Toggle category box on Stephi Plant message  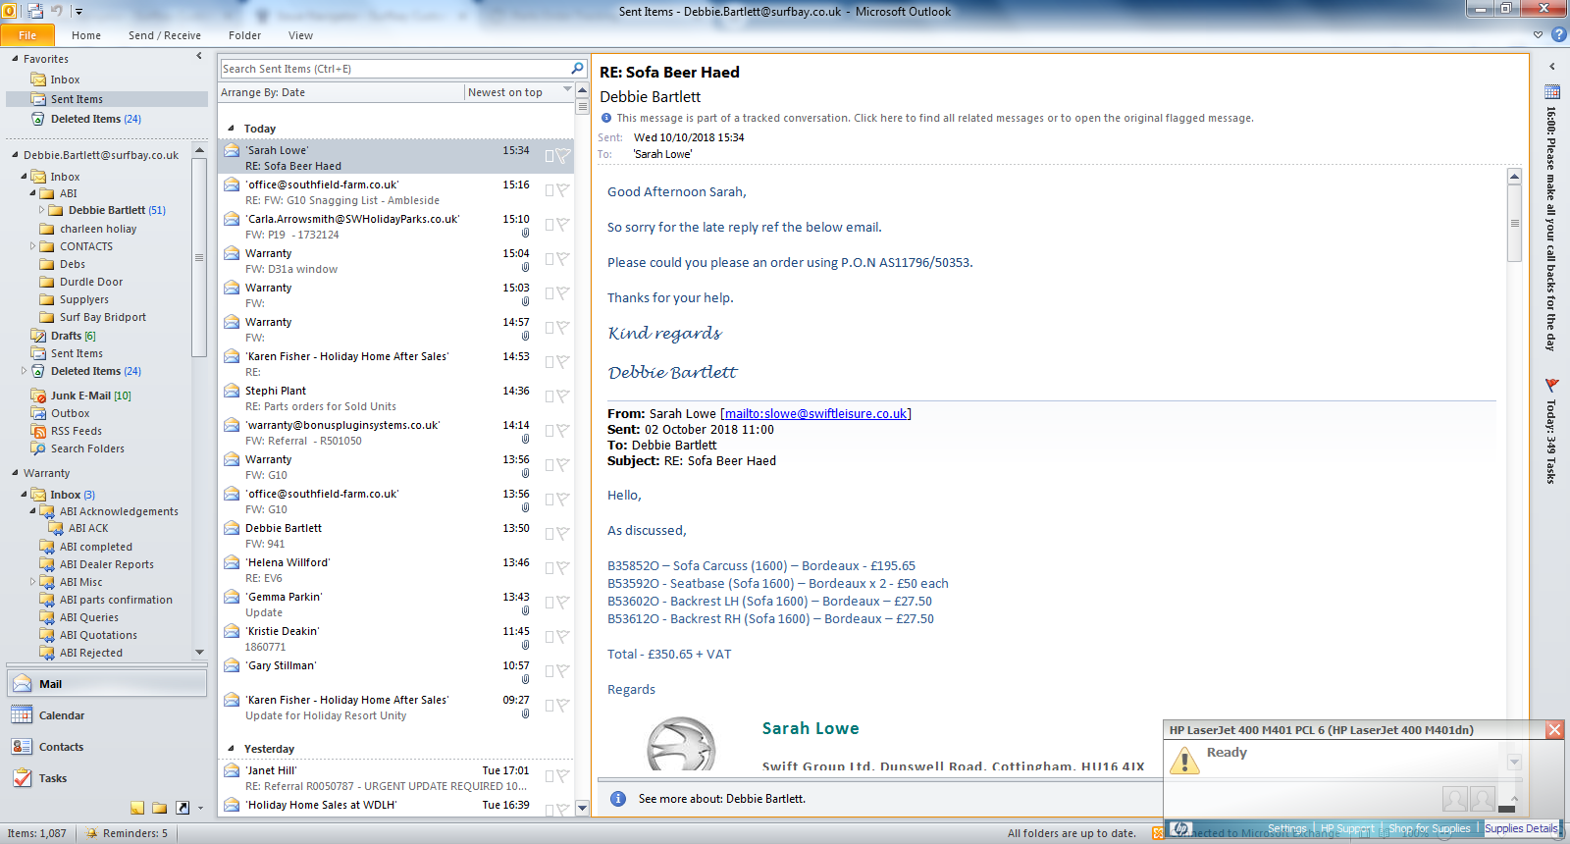point(549,396)
